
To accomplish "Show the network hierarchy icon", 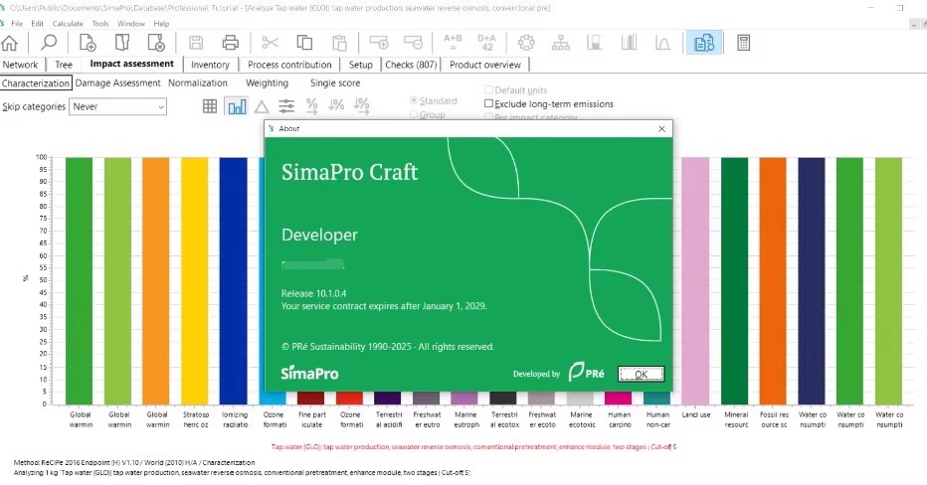I will 560,43.
